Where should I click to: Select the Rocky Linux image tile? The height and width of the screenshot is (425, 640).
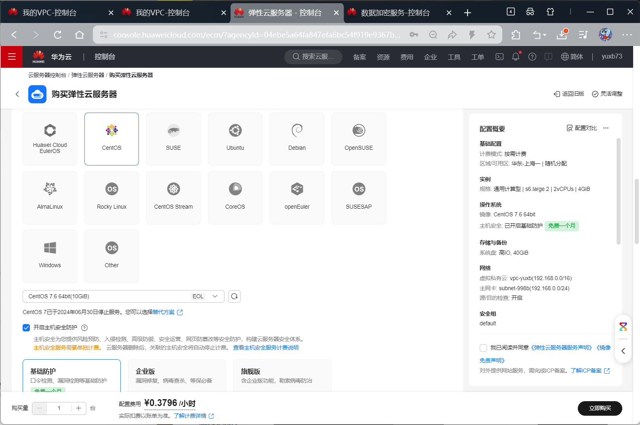click(111, 198)
